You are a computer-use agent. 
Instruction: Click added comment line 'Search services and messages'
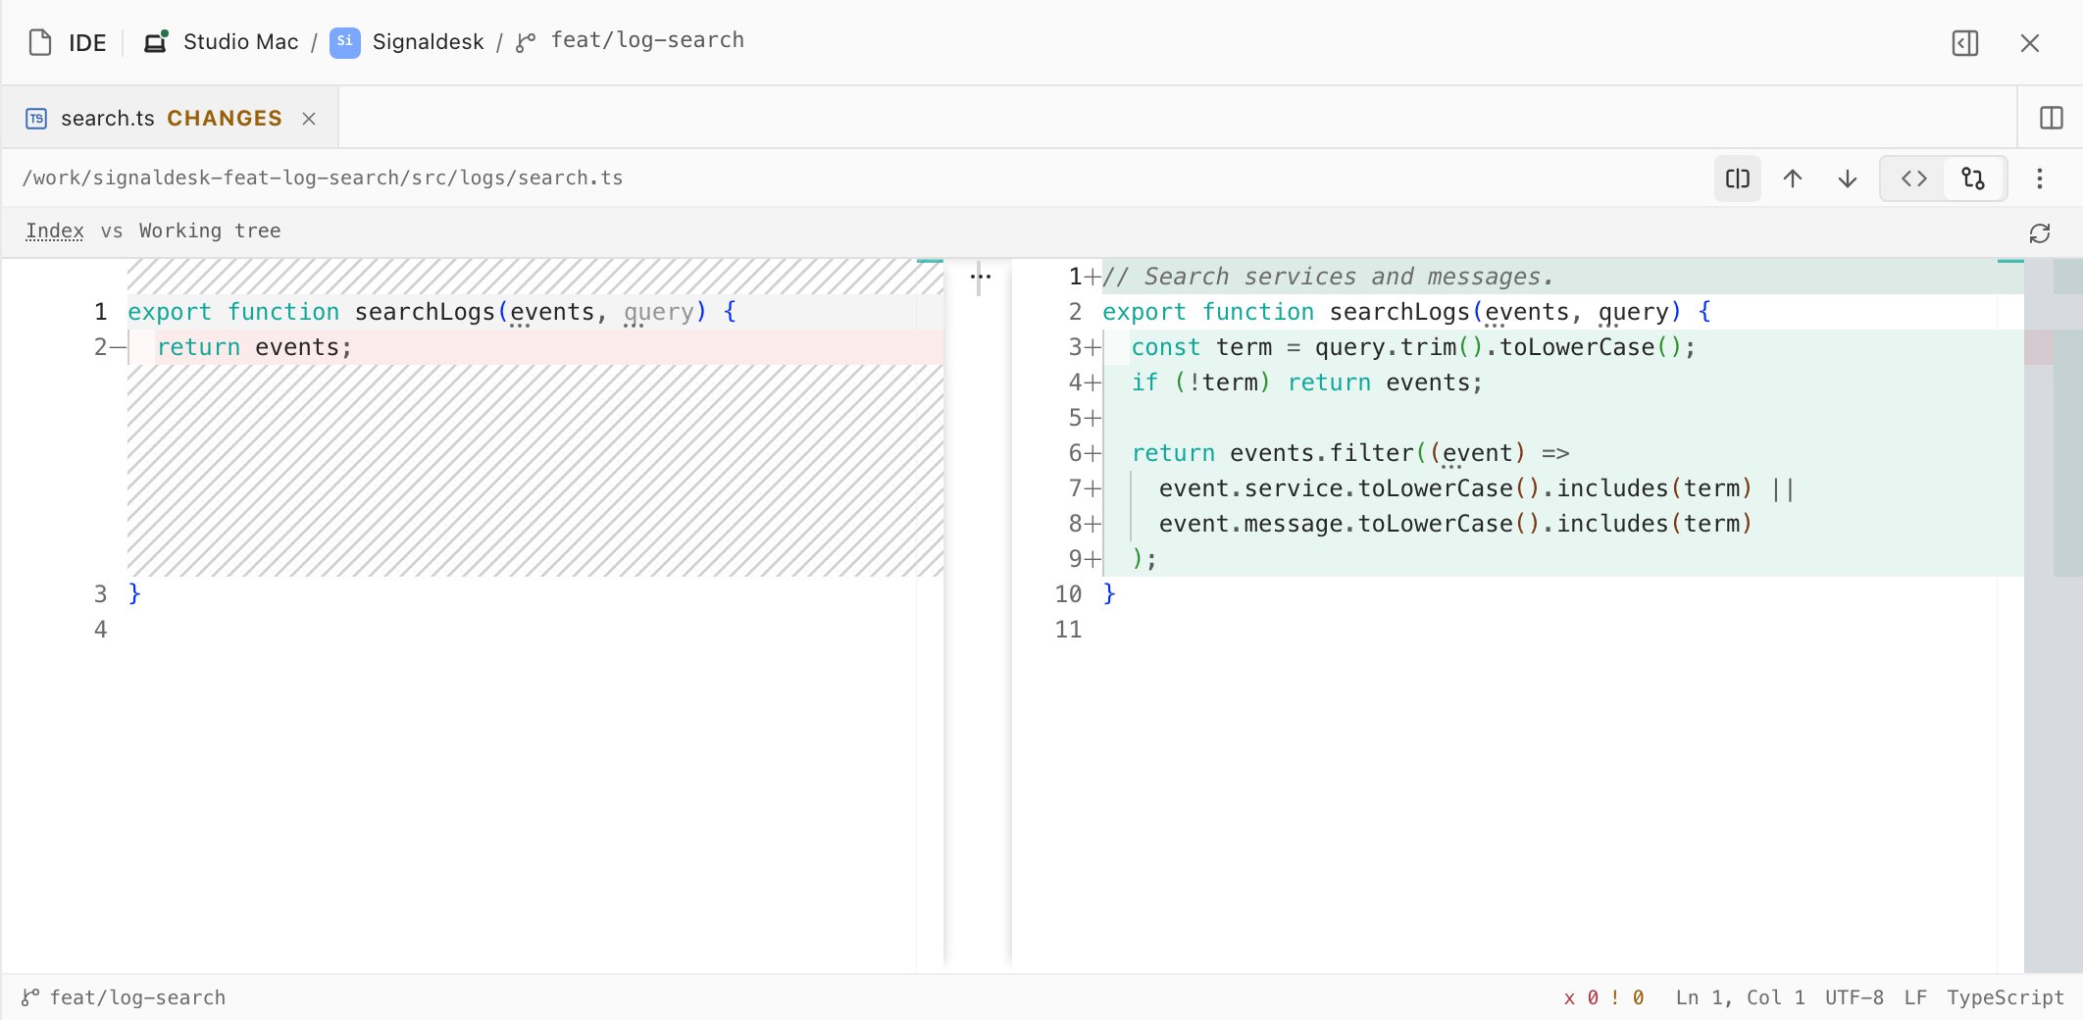point(1563,277)
